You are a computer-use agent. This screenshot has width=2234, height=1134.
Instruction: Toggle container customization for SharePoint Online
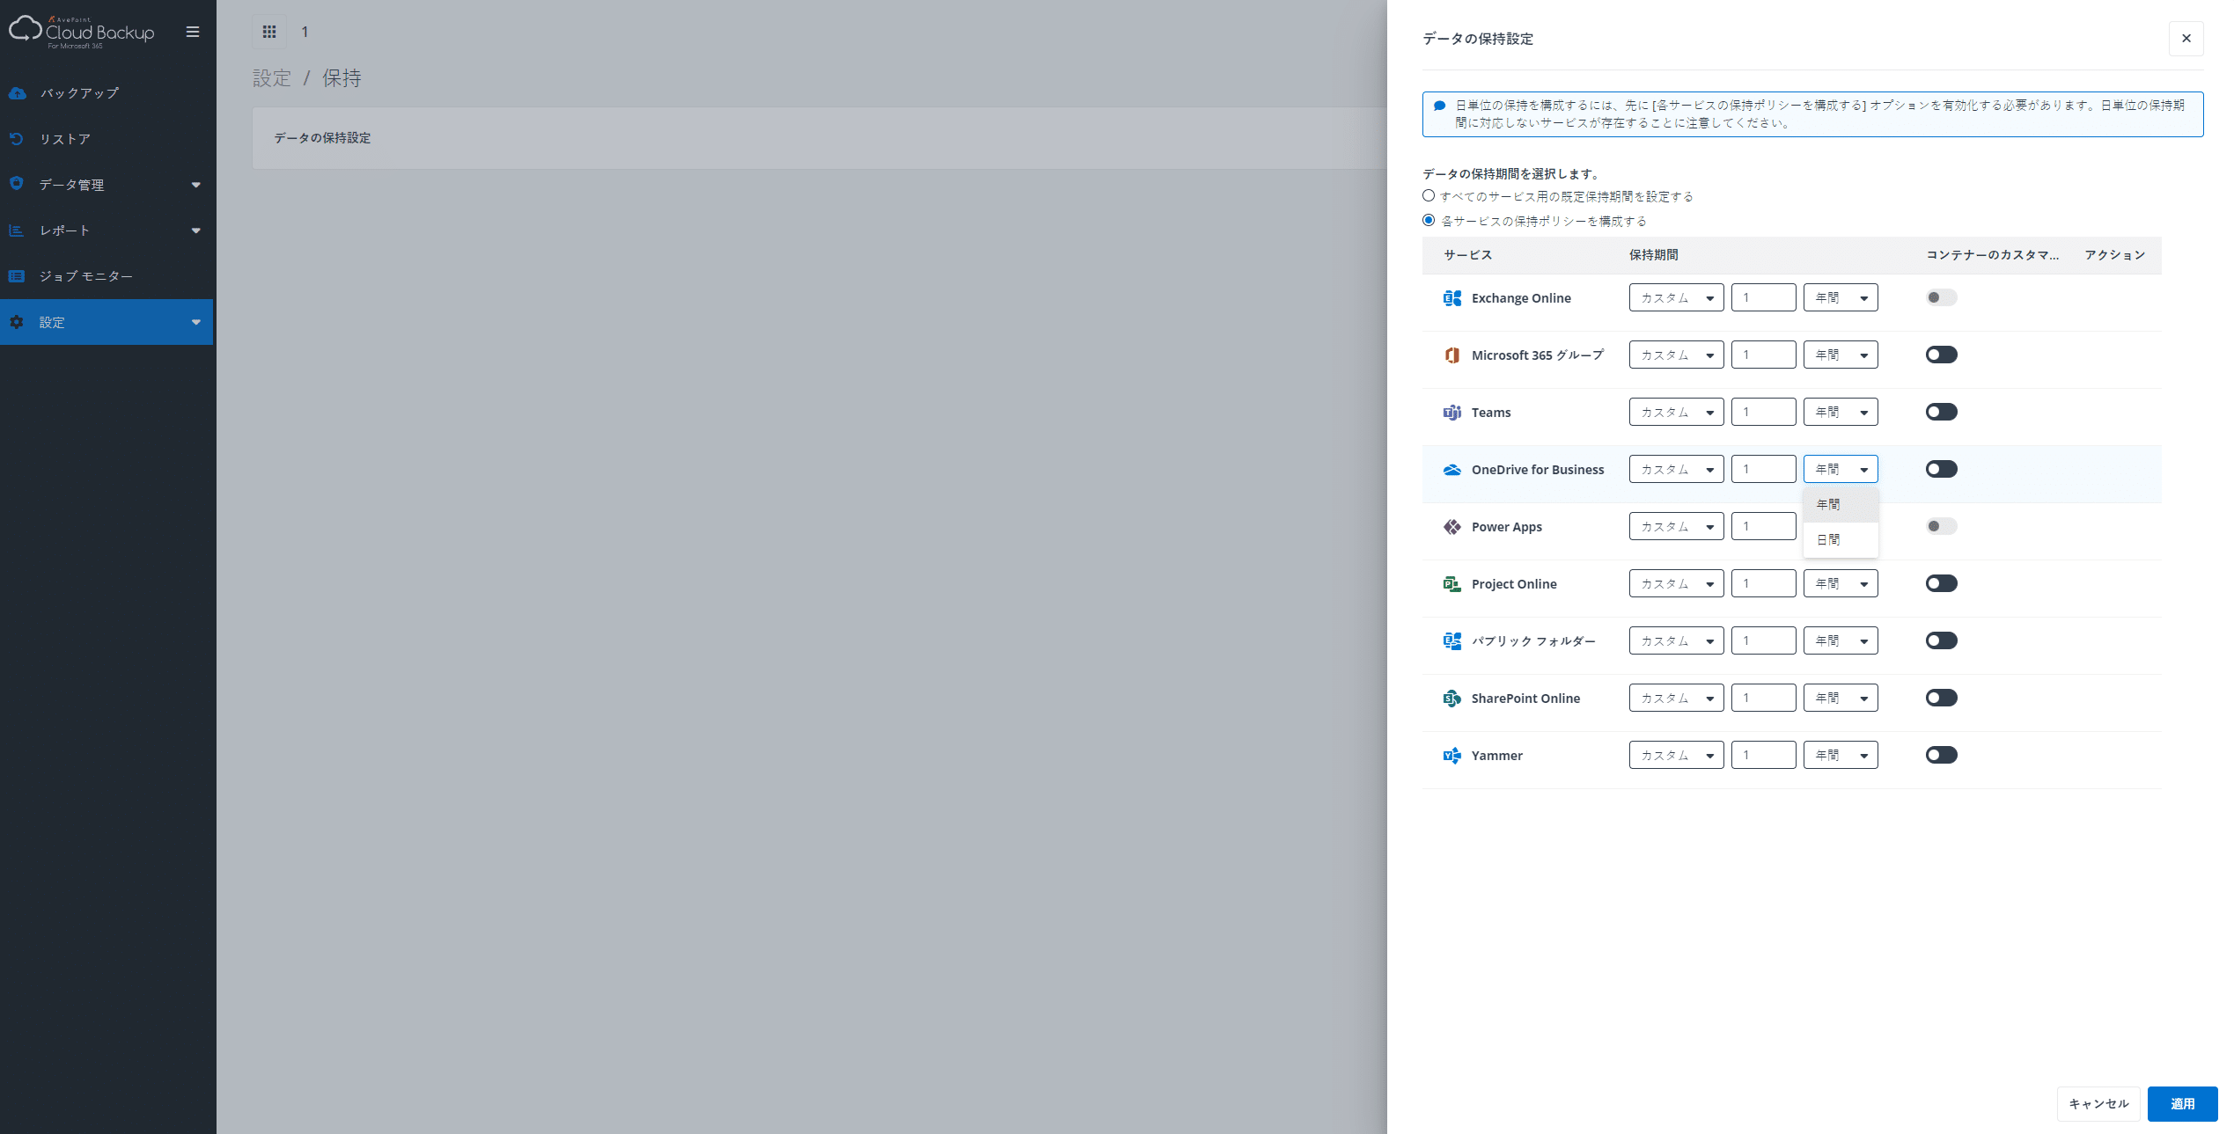click(x=1941, y=698)
